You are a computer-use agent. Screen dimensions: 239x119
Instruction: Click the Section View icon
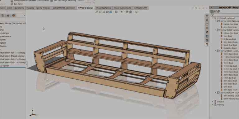[x=107, y=12]
